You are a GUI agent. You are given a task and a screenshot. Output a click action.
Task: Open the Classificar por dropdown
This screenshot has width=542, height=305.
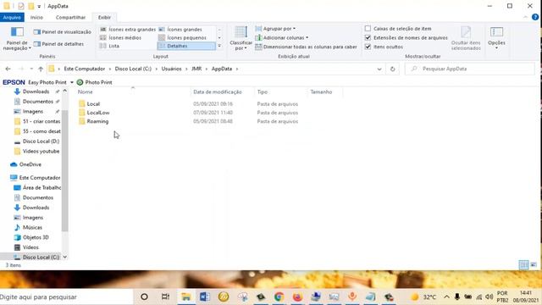pyautogui.click(x=241, y=38)
